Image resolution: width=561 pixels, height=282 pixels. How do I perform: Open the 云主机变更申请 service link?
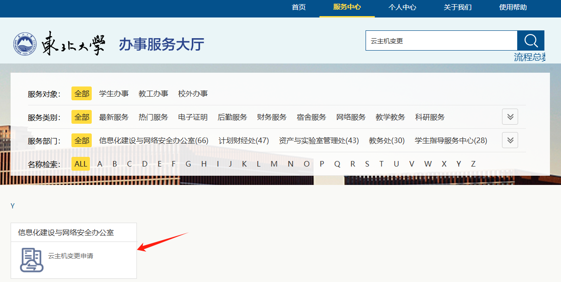coord(71,256)
